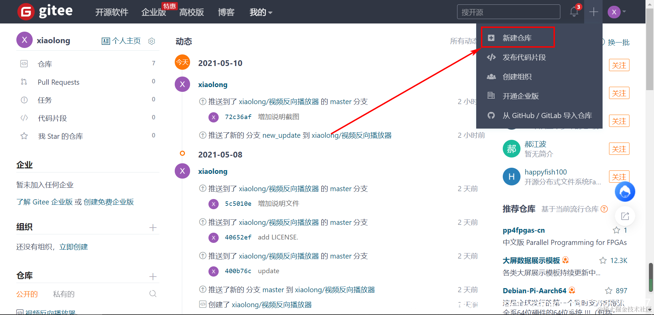Open 创建免费企业版 link
Image resolution: width=654 pixels, height=315 pixels.
tap(109, 202)
